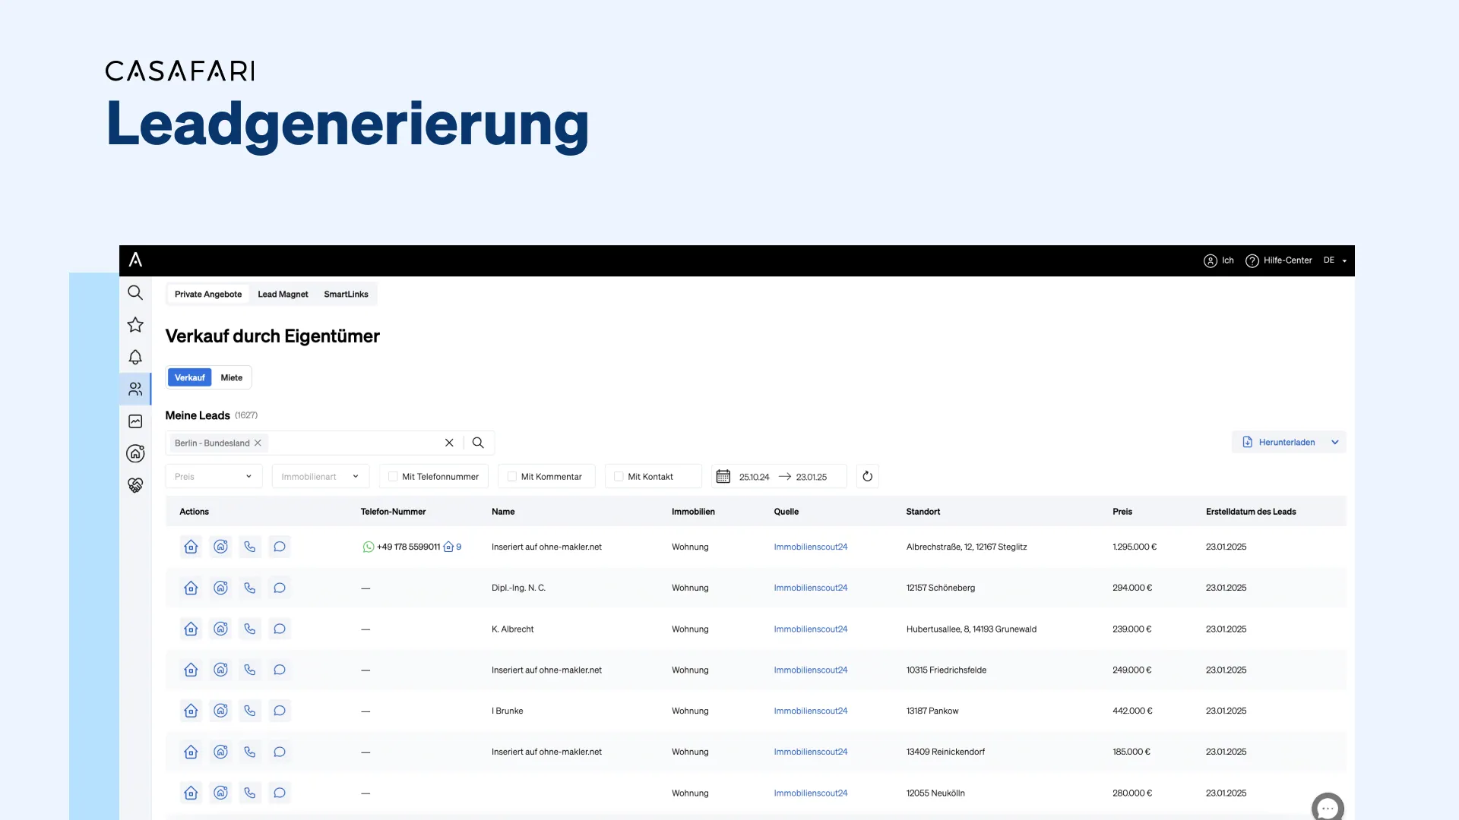
Task: Reset filters with the refresh icon
Action: point(867,476)
